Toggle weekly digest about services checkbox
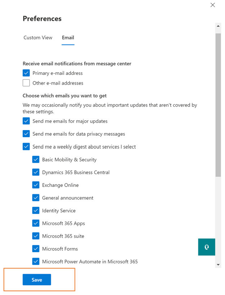This screenshot has width=225, height=295. [x=26, y=147]
